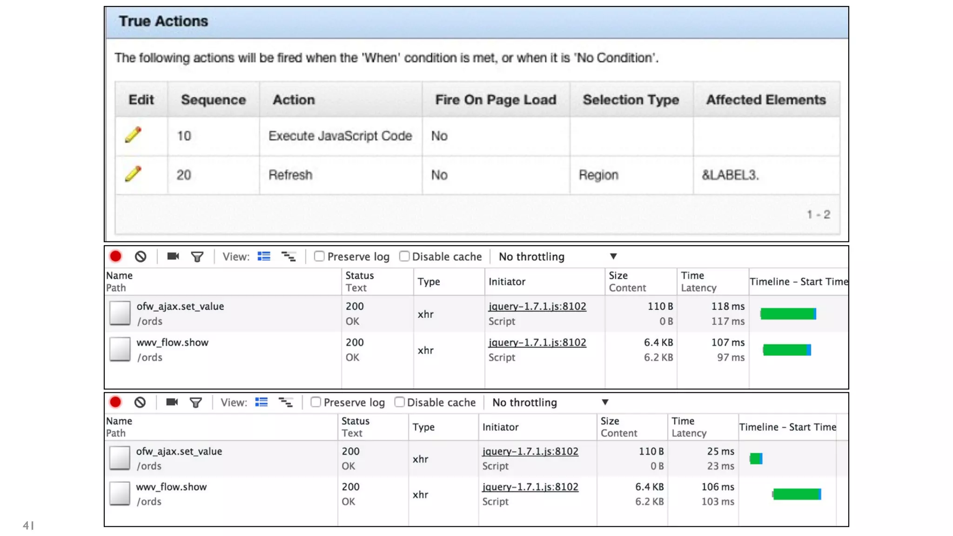The height and width of the screenshot is (536, 953).
Task: Click the pencil edit icon for sequence 10
Action: [x=133, y=135]
